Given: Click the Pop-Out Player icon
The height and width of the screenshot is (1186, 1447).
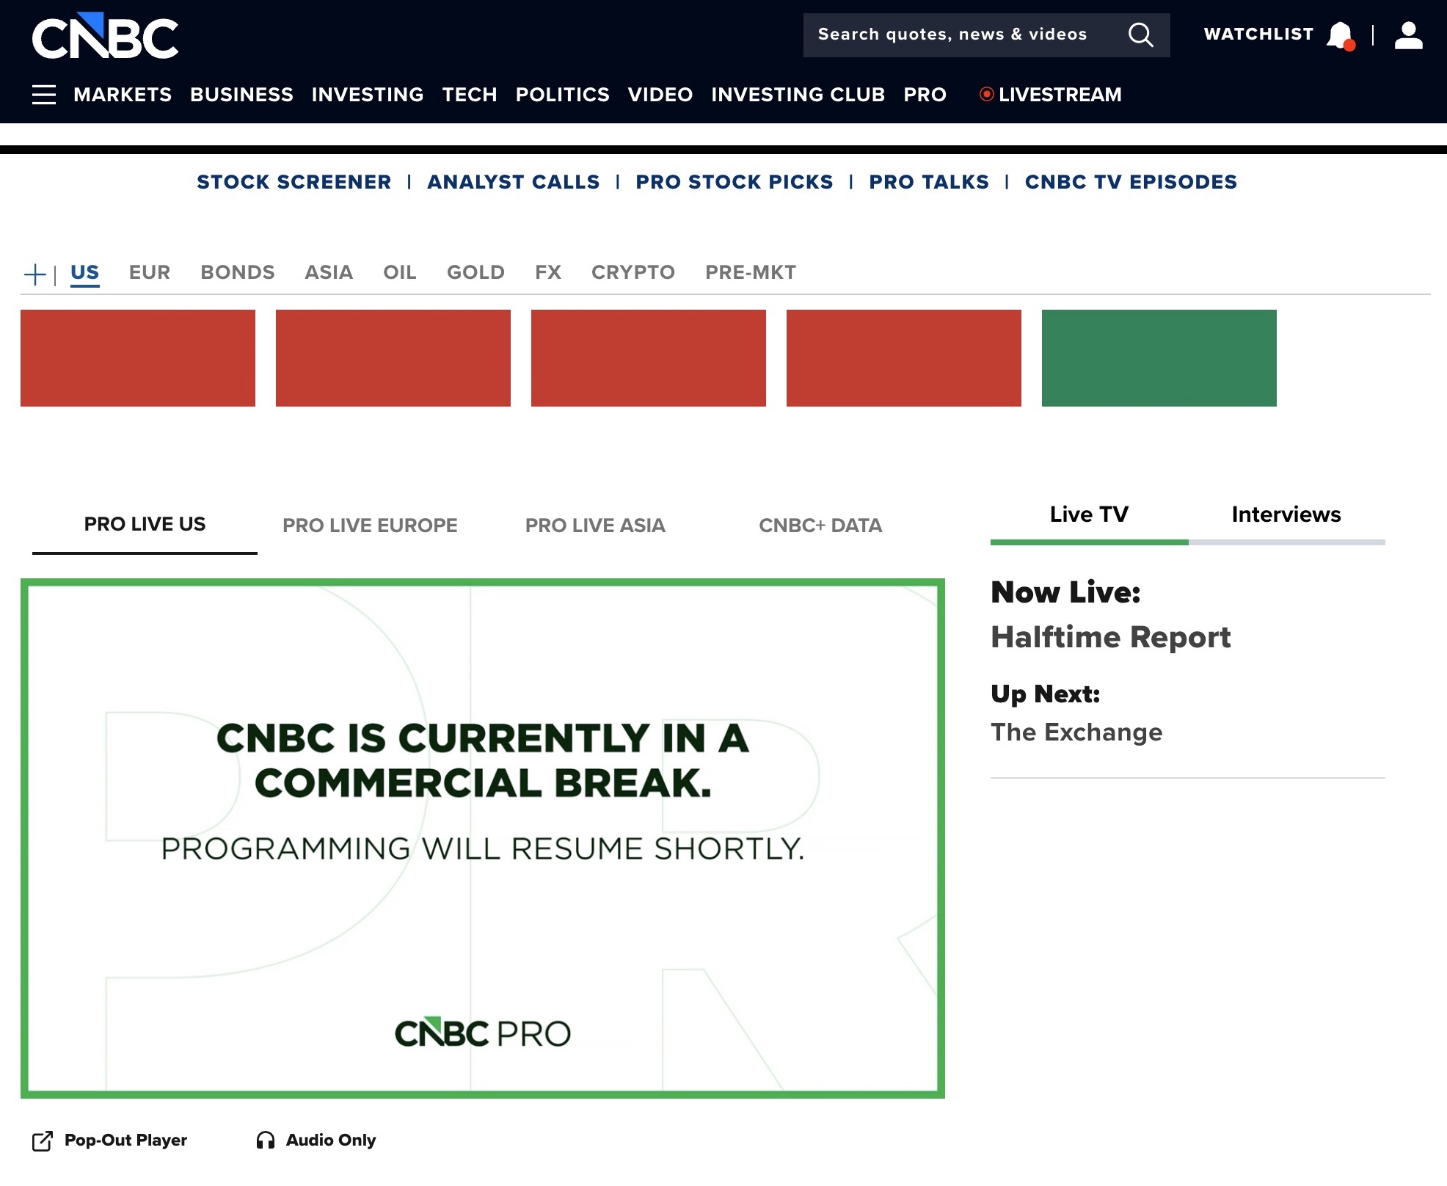Looking at the screenshot, I should 43,1140.
